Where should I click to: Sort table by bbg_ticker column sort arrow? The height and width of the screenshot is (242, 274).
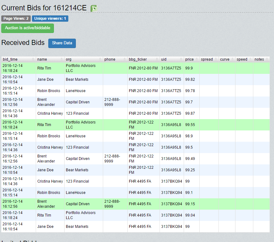pos(157,59)
